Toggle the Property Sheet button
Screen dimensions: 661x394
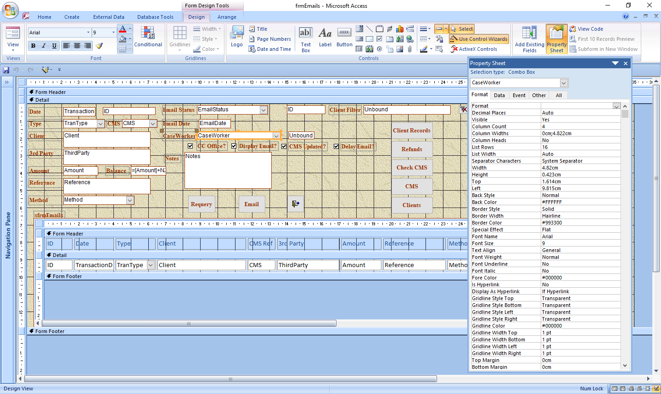point(556,39)
